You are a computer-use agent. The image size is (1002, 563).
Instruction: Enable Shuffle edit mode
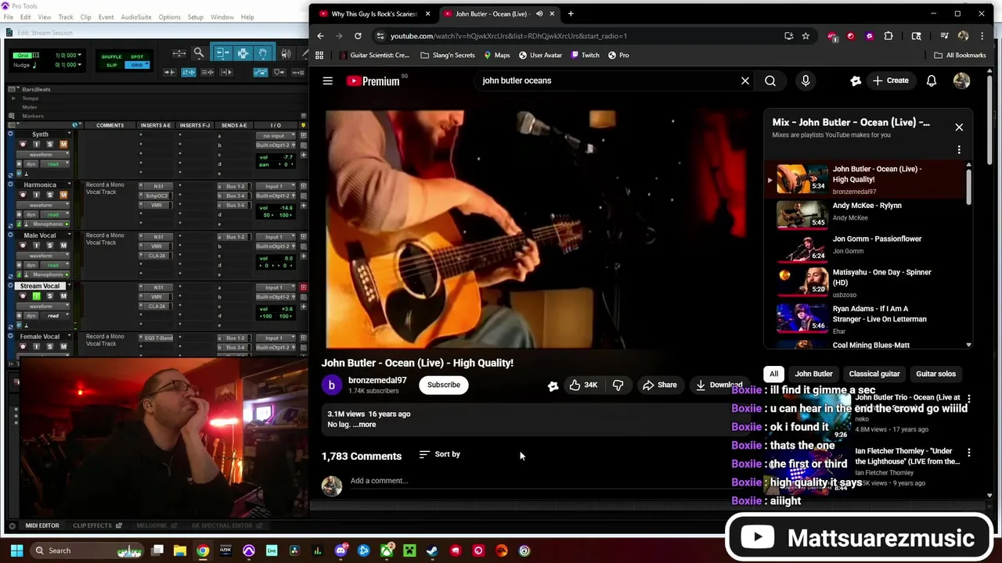pos(111,57)
